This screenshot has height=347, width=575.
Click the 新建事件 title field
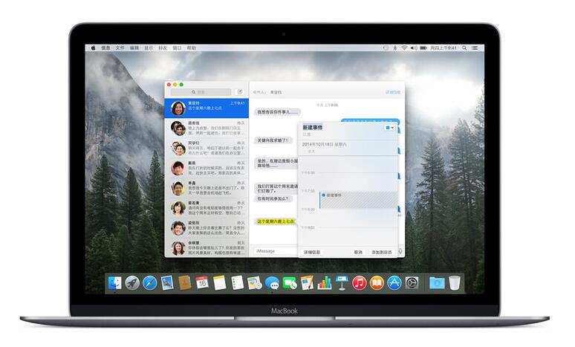point(313,127)
